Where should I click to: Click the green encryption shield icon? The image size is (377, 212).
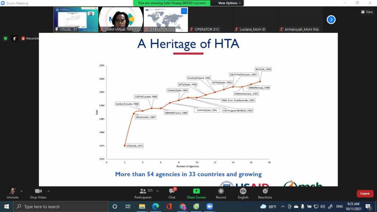point(6,38)
